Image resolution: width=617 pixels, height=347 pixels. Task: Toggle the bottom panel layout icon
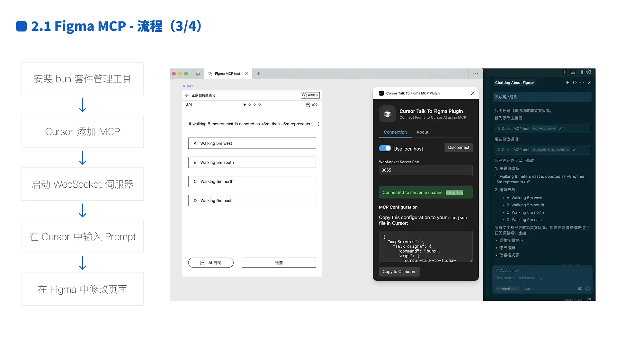(x=573, y=72)
